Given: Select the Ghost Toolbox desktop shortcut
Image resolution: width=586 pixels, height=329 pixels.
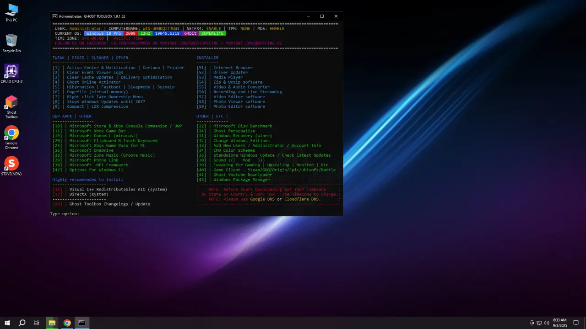Looking at the screenshot, I should [11, 107].
